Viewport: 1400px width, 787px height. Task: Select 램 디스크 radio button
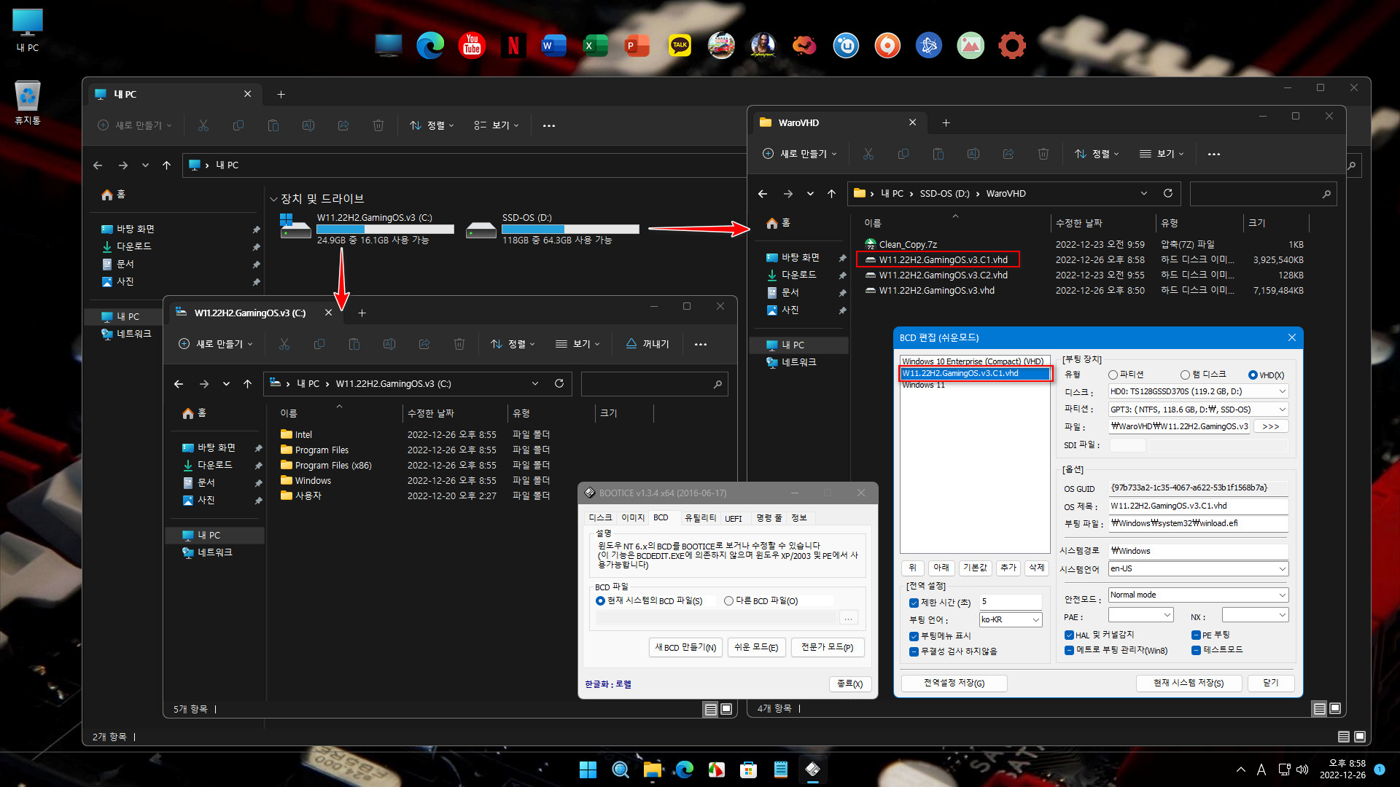click(1186, 375)
